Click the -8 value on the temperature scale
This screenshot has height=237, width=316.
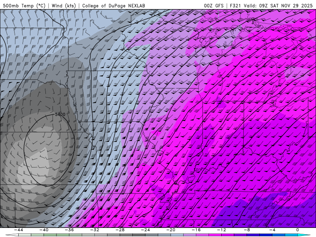(247, 230)
